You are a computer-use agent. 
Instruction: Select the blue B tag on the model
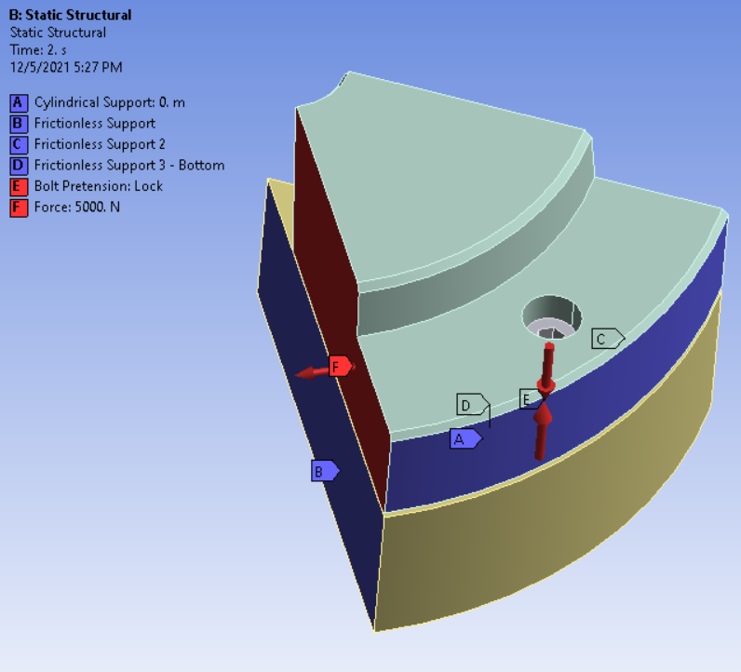pyautogui.click(x=325, y=471)
